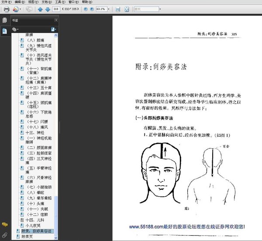The height and width of the screenshot is (241, 262).
Task: Click the zoom percentage field 63.1%
Action: (101, 9)
